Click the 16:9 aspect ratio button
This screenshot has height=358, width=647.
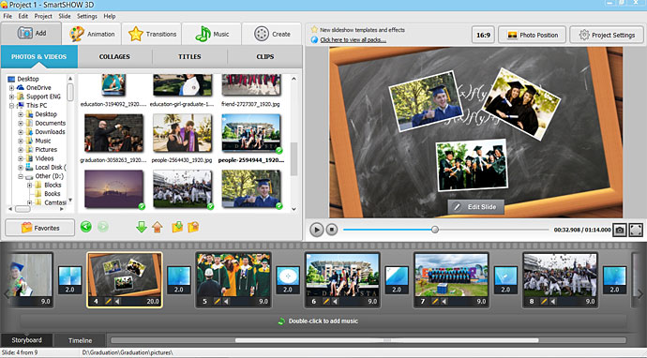(483, 35)
